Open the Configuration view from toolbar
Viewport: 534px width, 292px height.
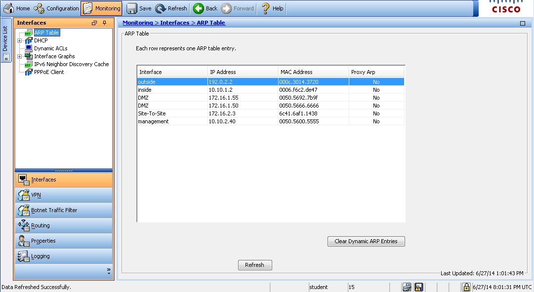(x=40, y=8)
